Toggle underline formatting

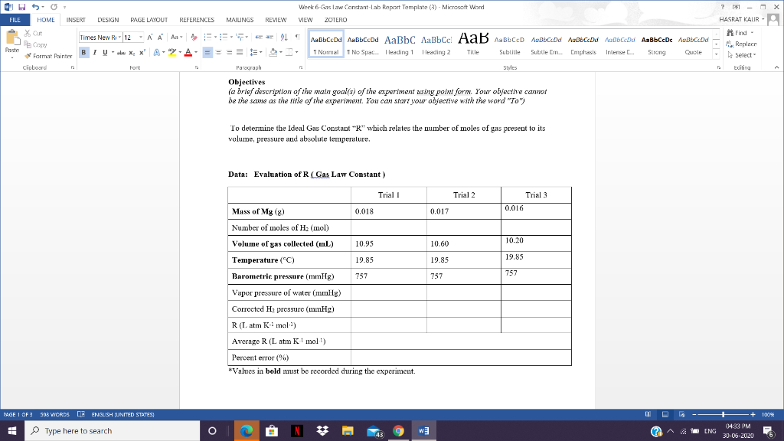(x=105, y=52)
